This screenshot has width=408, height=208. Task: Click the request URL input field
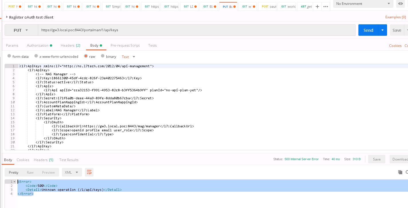click(172, 30)
